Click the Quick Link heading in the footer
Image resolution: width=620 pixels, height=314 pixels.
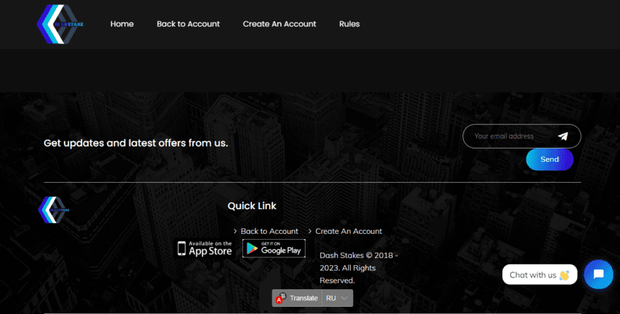(252, 206)
